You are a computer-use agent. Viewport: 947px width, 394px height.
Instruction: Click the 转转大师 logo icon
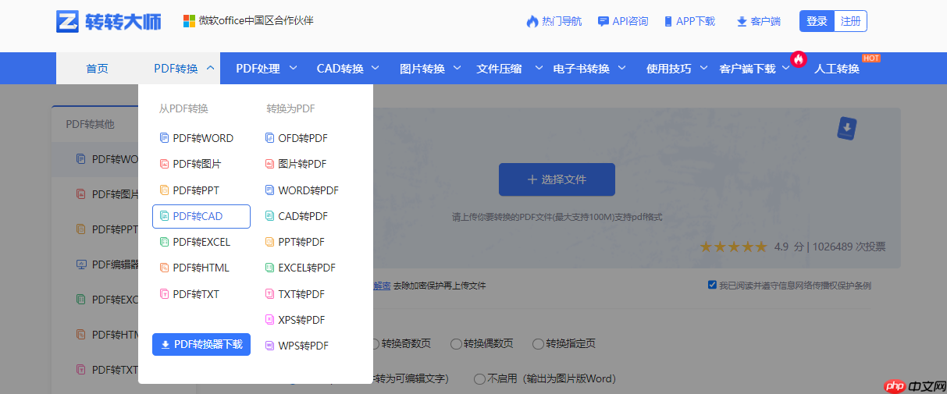point(67,21)
